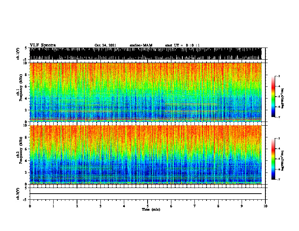Screen dimensions: 299x231
Task: Click the "ch.3(V)" axis label
Action: [18, 194]
